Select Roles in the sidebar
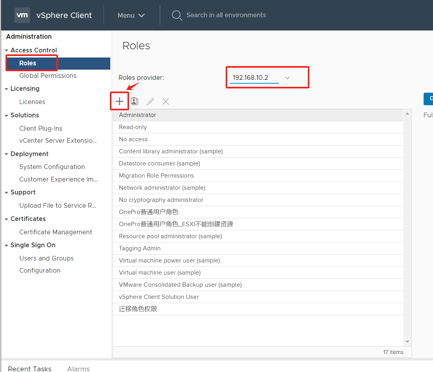This screenshot has width=433, height=372. 59,63
